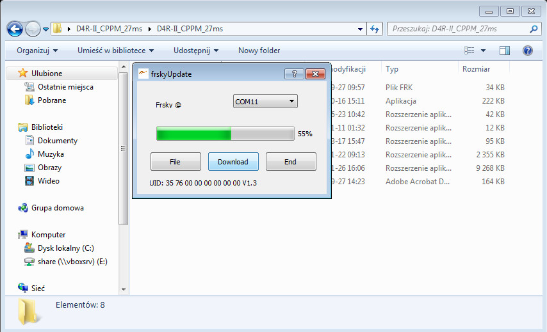Open Grupa domowa
Screen dimensions: 547x332
pyautogui.click(x=57, y=208)
